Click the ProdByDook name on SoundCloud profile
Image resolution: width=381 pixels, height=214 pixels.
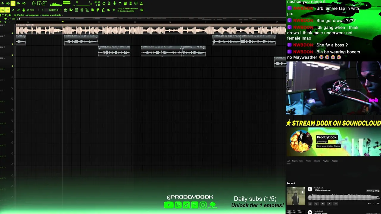point(327,137)
